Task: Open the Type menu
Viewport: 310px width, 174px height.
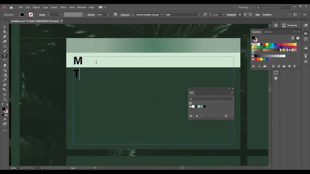Action: [x=45, y=8]
